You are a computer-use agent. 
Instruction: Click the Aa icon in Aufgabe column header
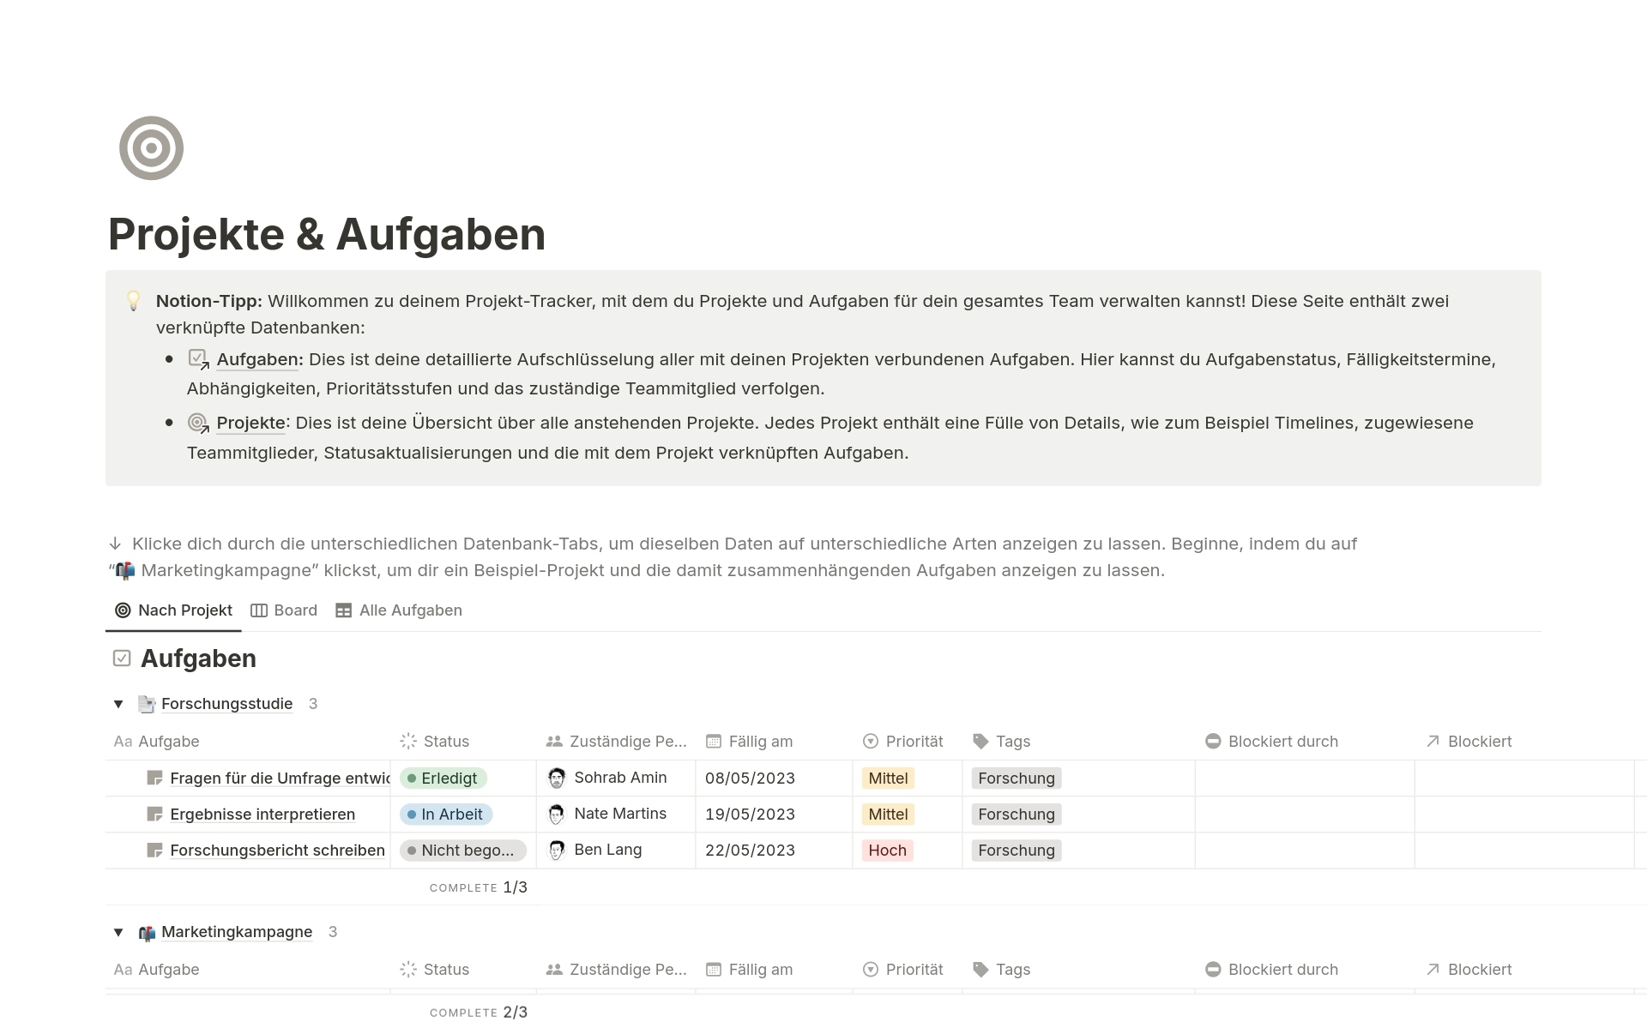click(x=123, y=741)
